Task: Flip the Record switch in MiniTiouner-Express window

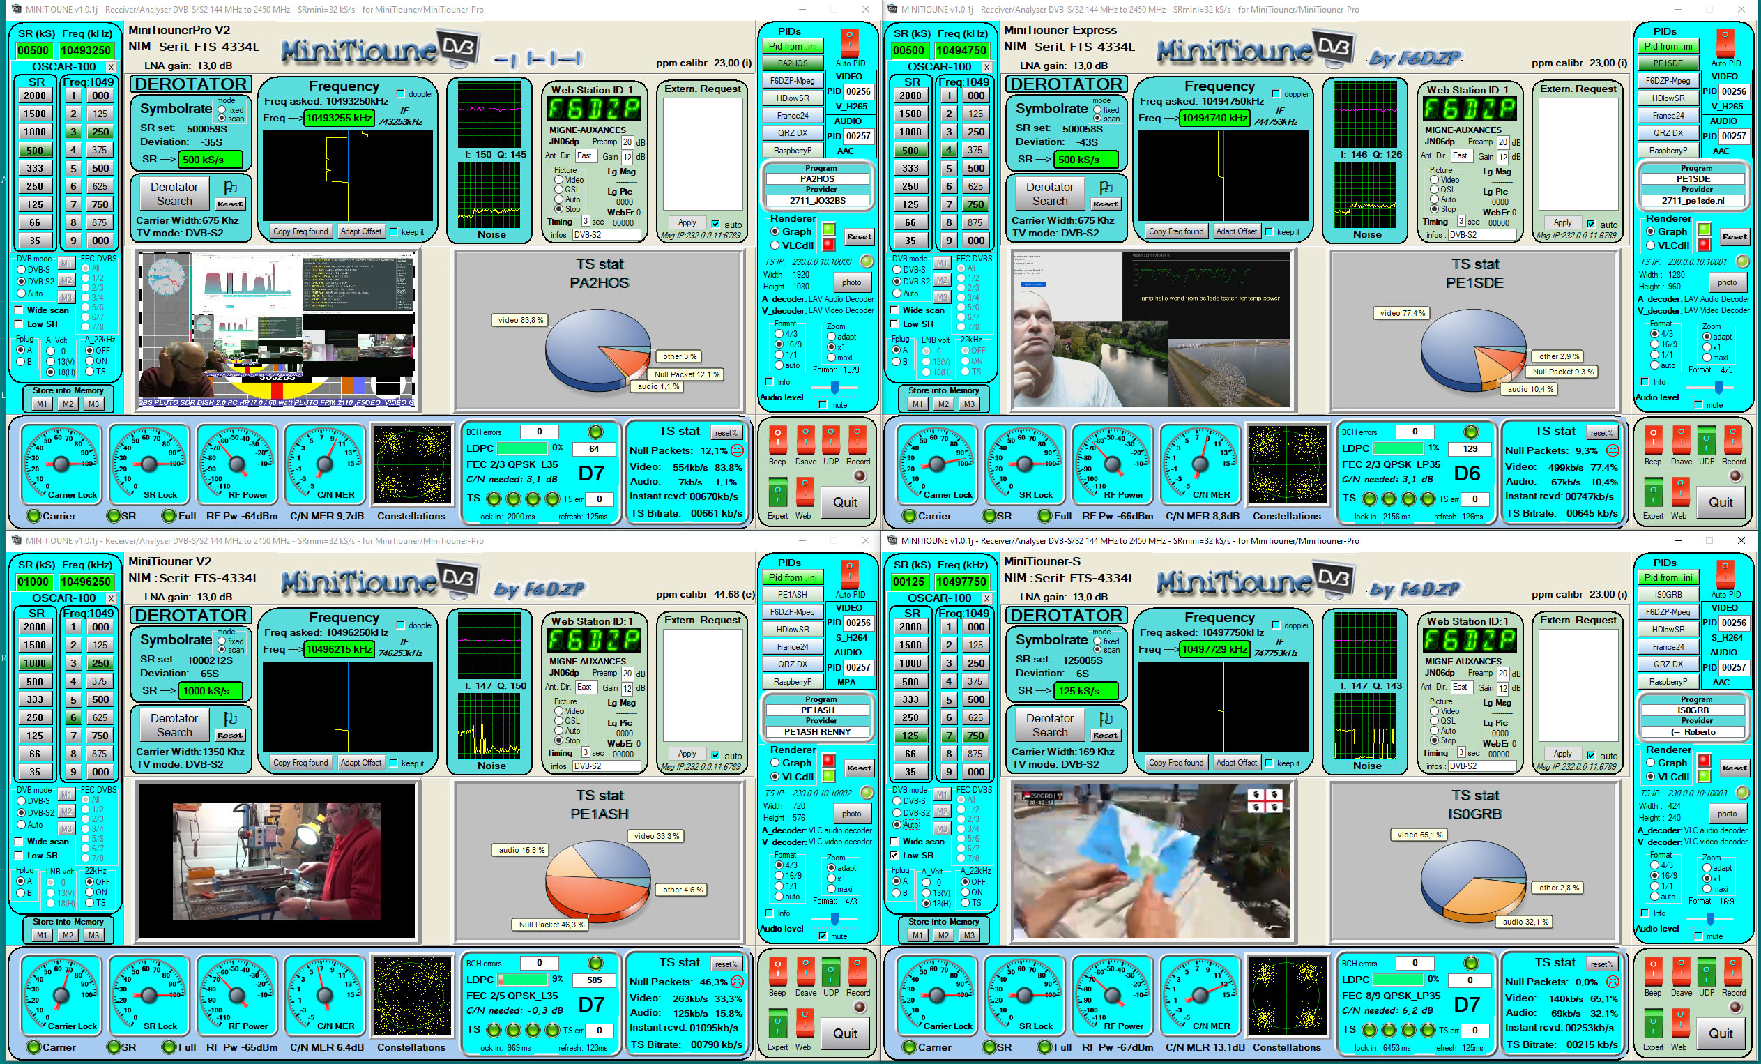Action: click(x=1733, y=440)
